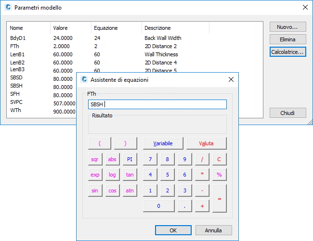Insert the PI constant
Screen dimensions: 313x241
pos(130,159)
